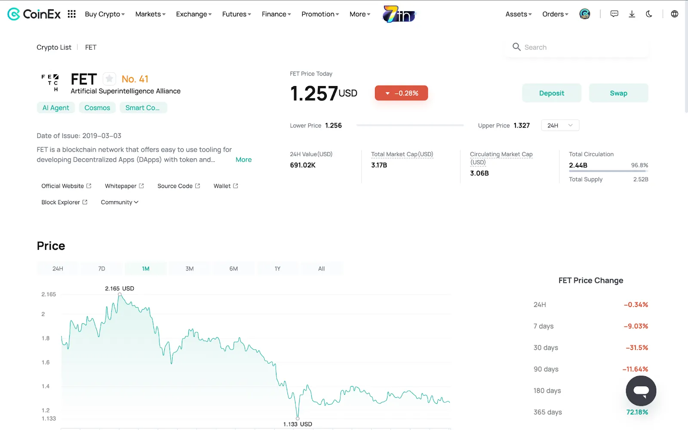Click the 2.165 USD chart peak marker
The height and width of the screenshot is (430, 688).
pyautogui.click(x=120, y=294)
